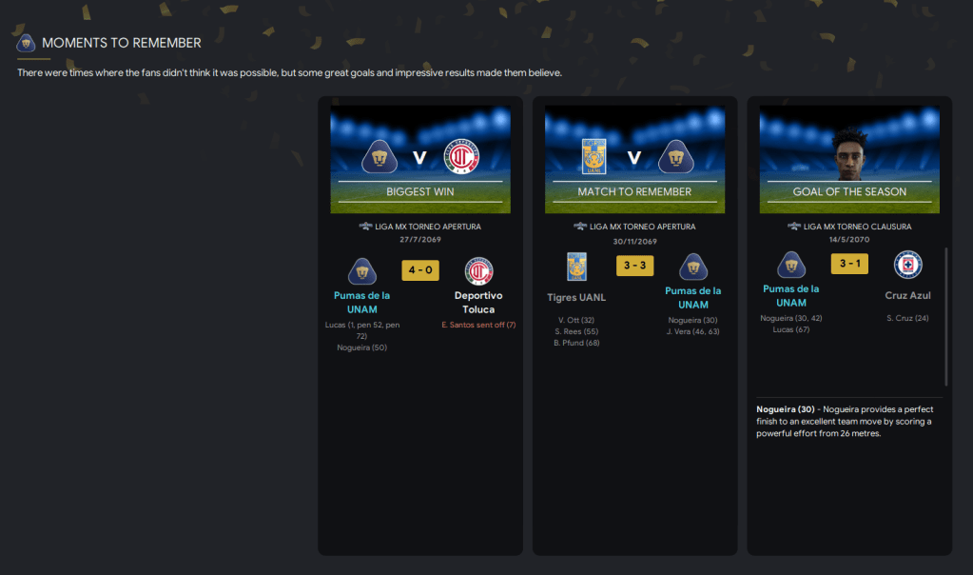This screenshot has height=575, width=973.
Task: Click Tigres crest in Match to Remember banner
Action: (594, 156)
